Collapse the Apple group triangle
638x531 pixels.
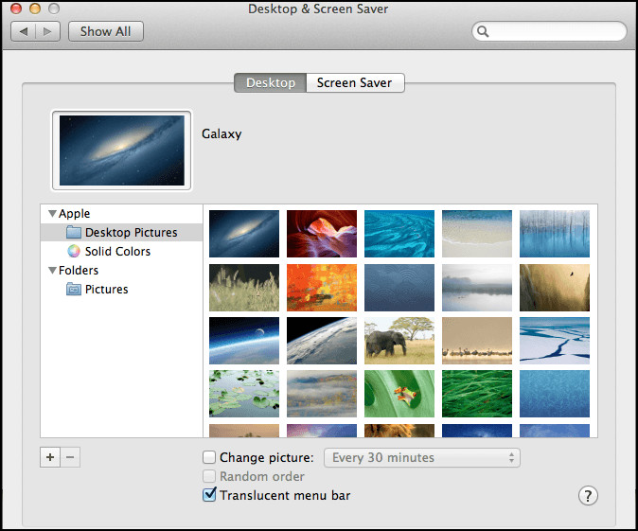pos(52,213)
